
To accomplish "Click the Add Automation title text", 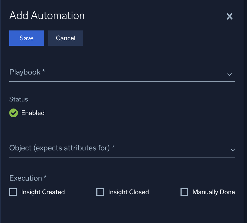I will pos(47,16).
